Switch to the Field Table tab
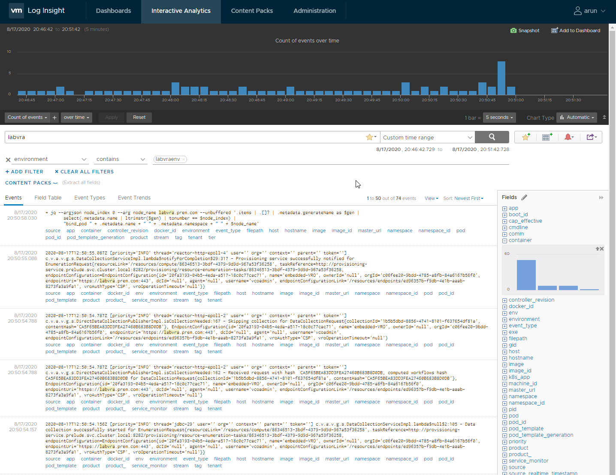Viewport: 616px width, 475px height. 48,198
